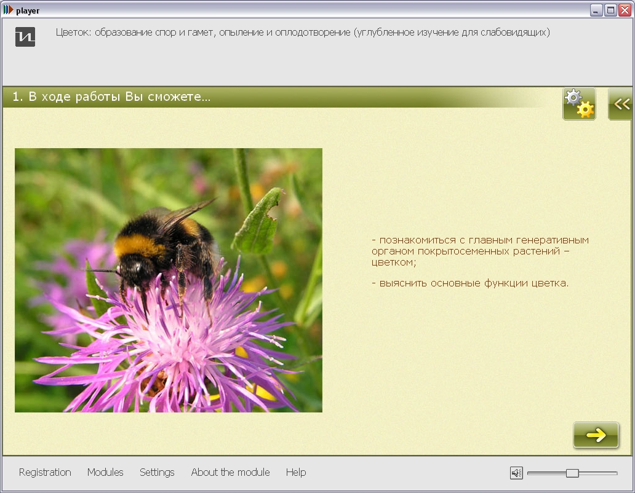Click the bumblebee on flower photo
This screenshot has width=635, height=493.
(x=169, y=280)
